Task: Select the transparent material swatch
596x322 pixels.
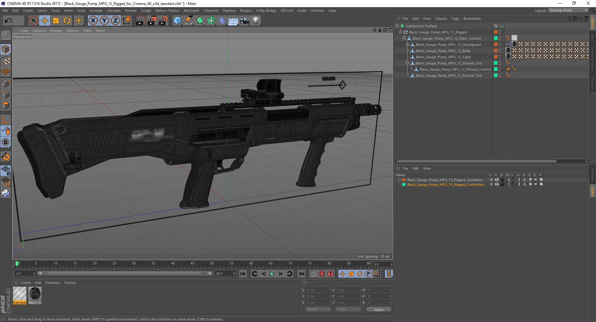Action: point(20,295)
